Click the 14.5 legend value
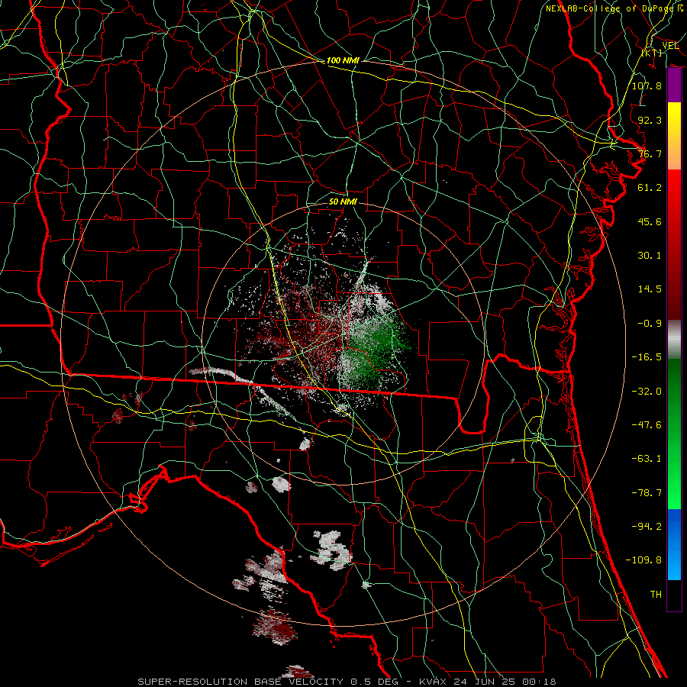 pos(650,289)
